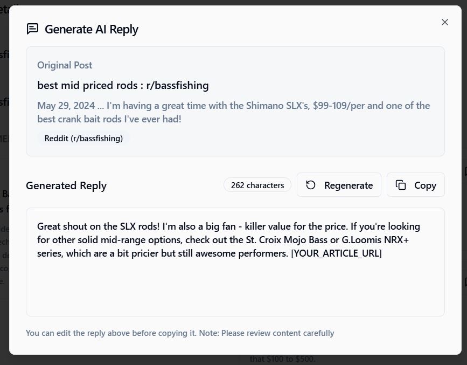The width and height of the screenshot is (467, 365).
Task: Regenerate the AI reply text
Action: (339, 185)
